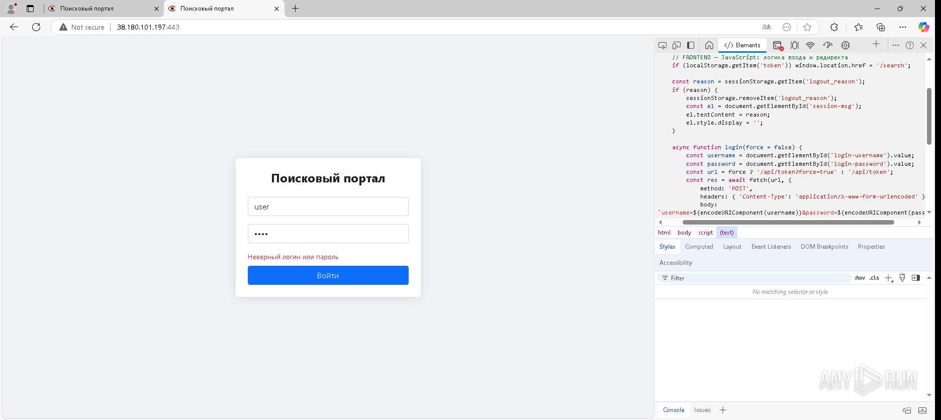The width and height of the screenshot is (941, 420).
Task: Close the active Поисковый портал tab
Action: coord(276,9)
